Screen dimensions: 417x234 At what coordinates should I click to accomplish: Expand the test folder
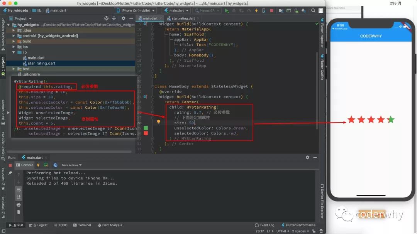14,69
